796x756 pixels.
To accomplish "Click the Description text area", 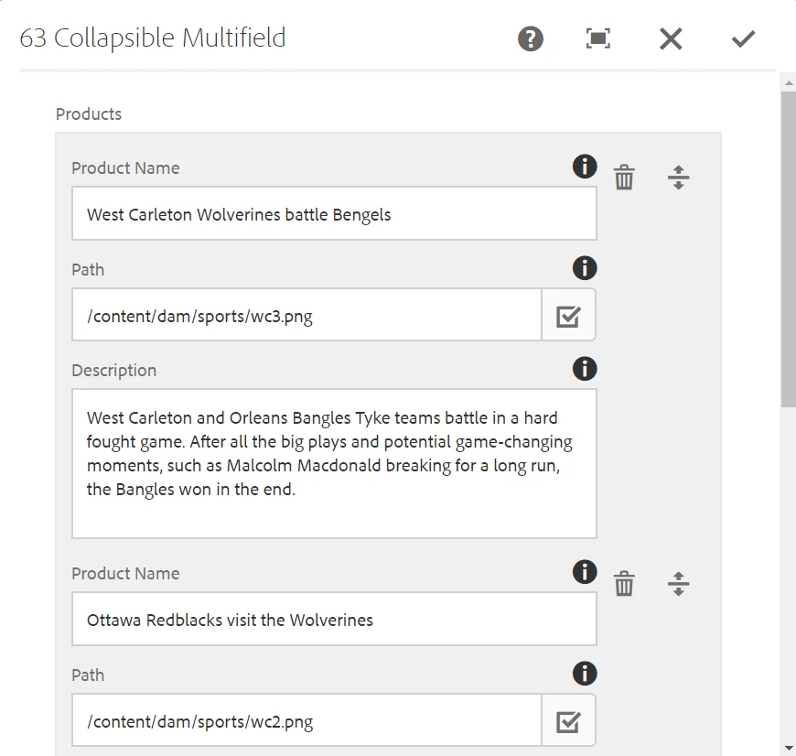I will click(334, 463).
